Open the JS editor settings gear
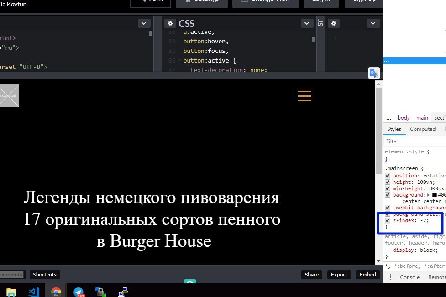This screenshot has height=297, width=446. click(x=334, y=23)
